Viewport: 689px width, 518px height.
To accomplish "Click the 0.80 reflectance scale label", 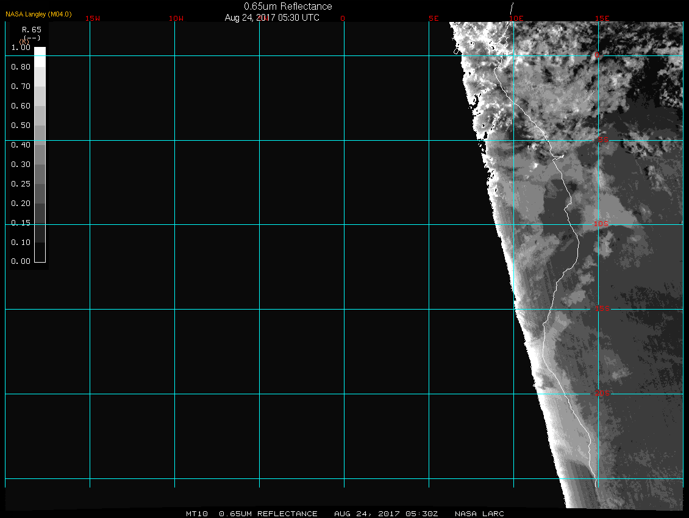I will [21, 67].
